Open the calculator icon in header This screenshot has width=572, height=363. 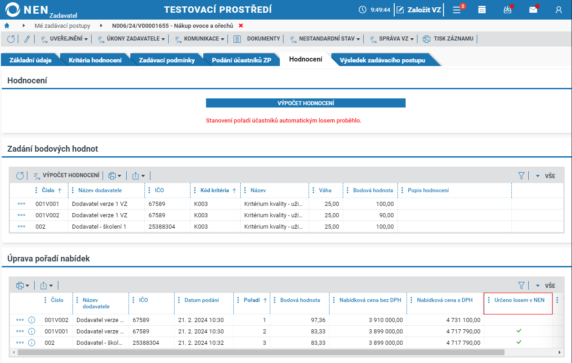tap(482, 10)
